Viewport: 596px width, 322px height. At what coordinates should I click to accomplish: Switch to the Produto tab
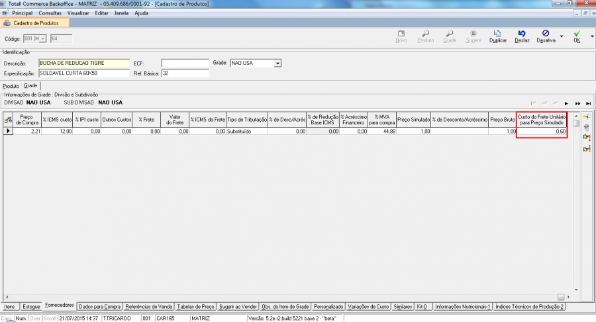pos(11,86)
